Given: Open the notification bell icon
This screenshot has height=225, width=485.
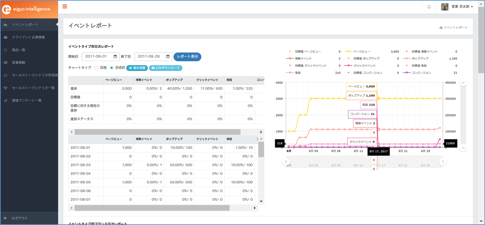Looking at the screenshot, I should tap(429, 7).
